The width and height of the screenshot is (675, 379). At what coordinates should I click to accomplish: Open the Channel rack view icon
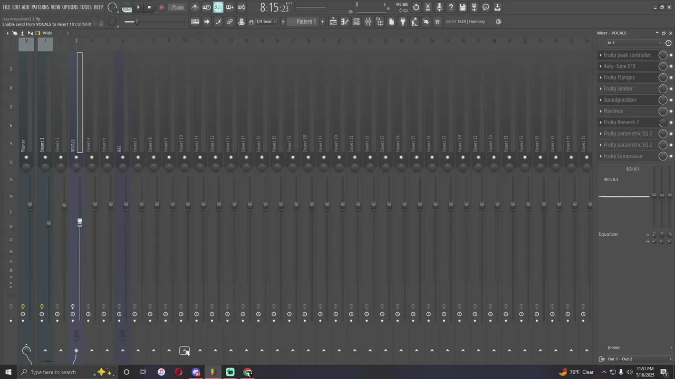click(x=356, y=22)
